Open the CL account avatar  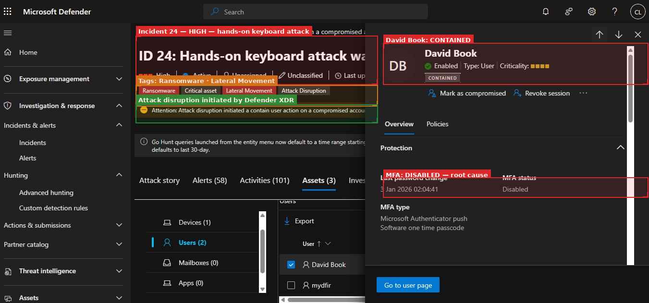click(637, 12)
